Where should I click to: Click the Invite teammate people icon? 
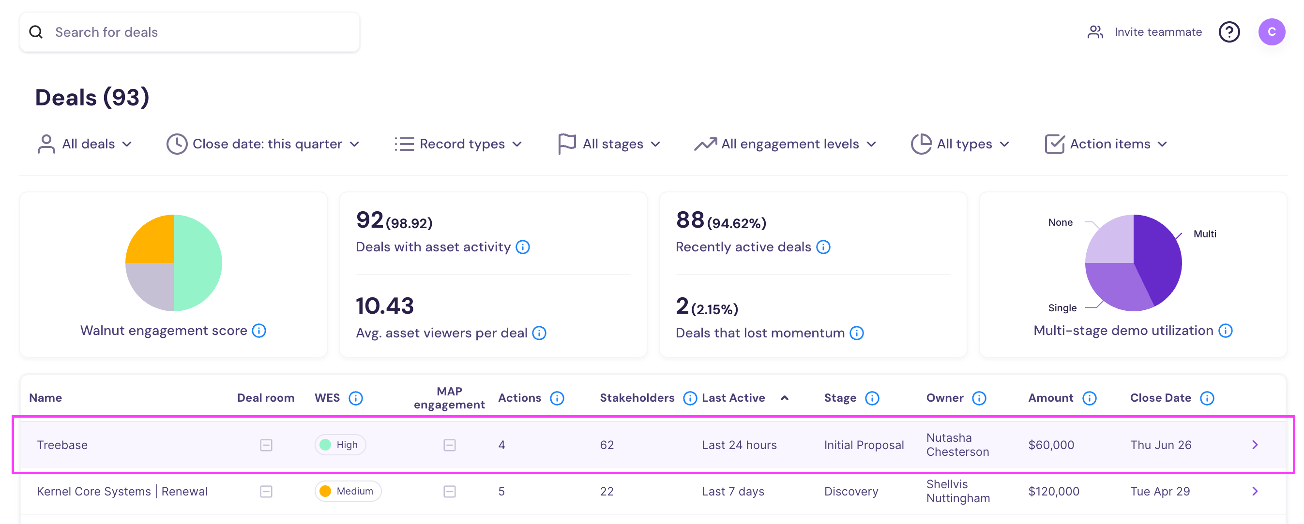pyautogui.click(x=1095, y=32)
